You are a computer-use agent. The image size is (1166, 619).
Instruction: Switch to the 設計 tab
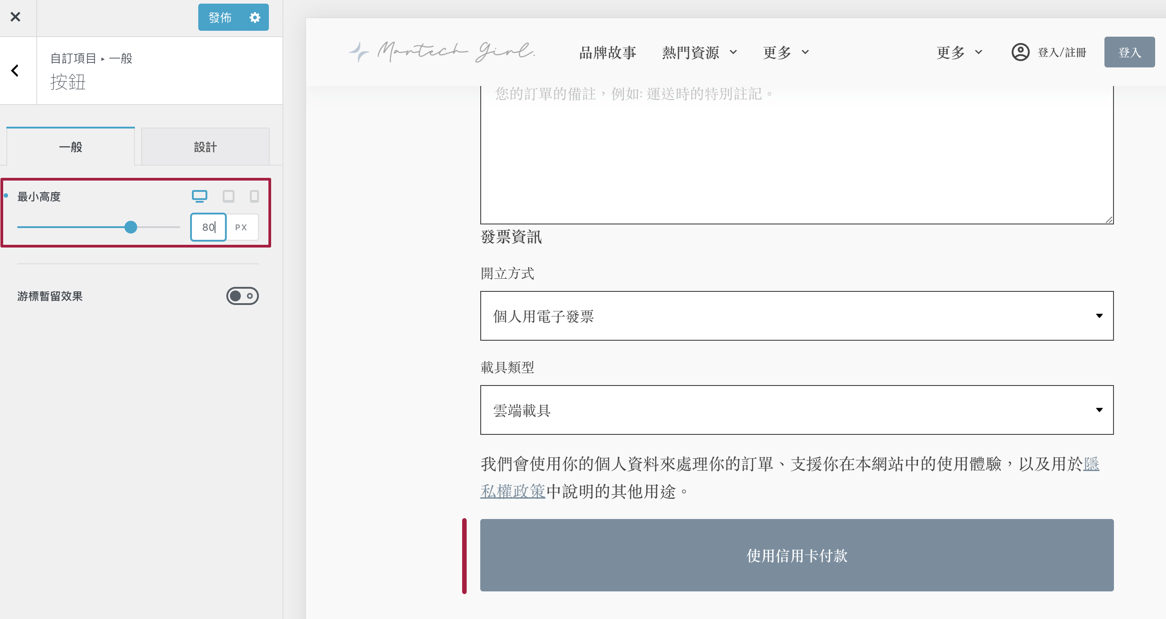(205, 147)
